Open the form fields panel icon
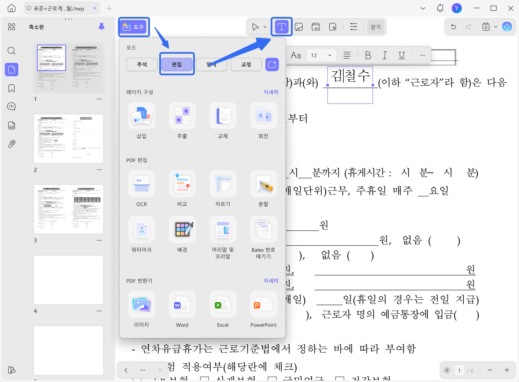The height and width of the screenshot is (382, 519). (x=12, y=125)
